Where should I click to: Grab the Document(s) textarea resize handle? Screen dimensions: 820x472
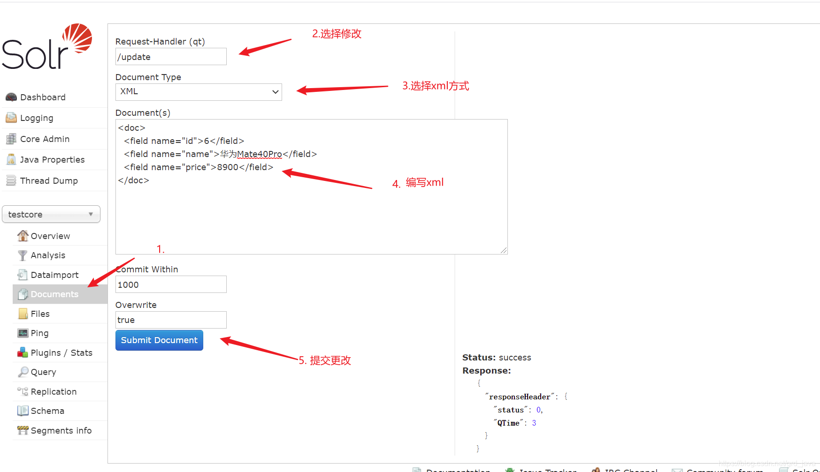[x=504, y=250]
